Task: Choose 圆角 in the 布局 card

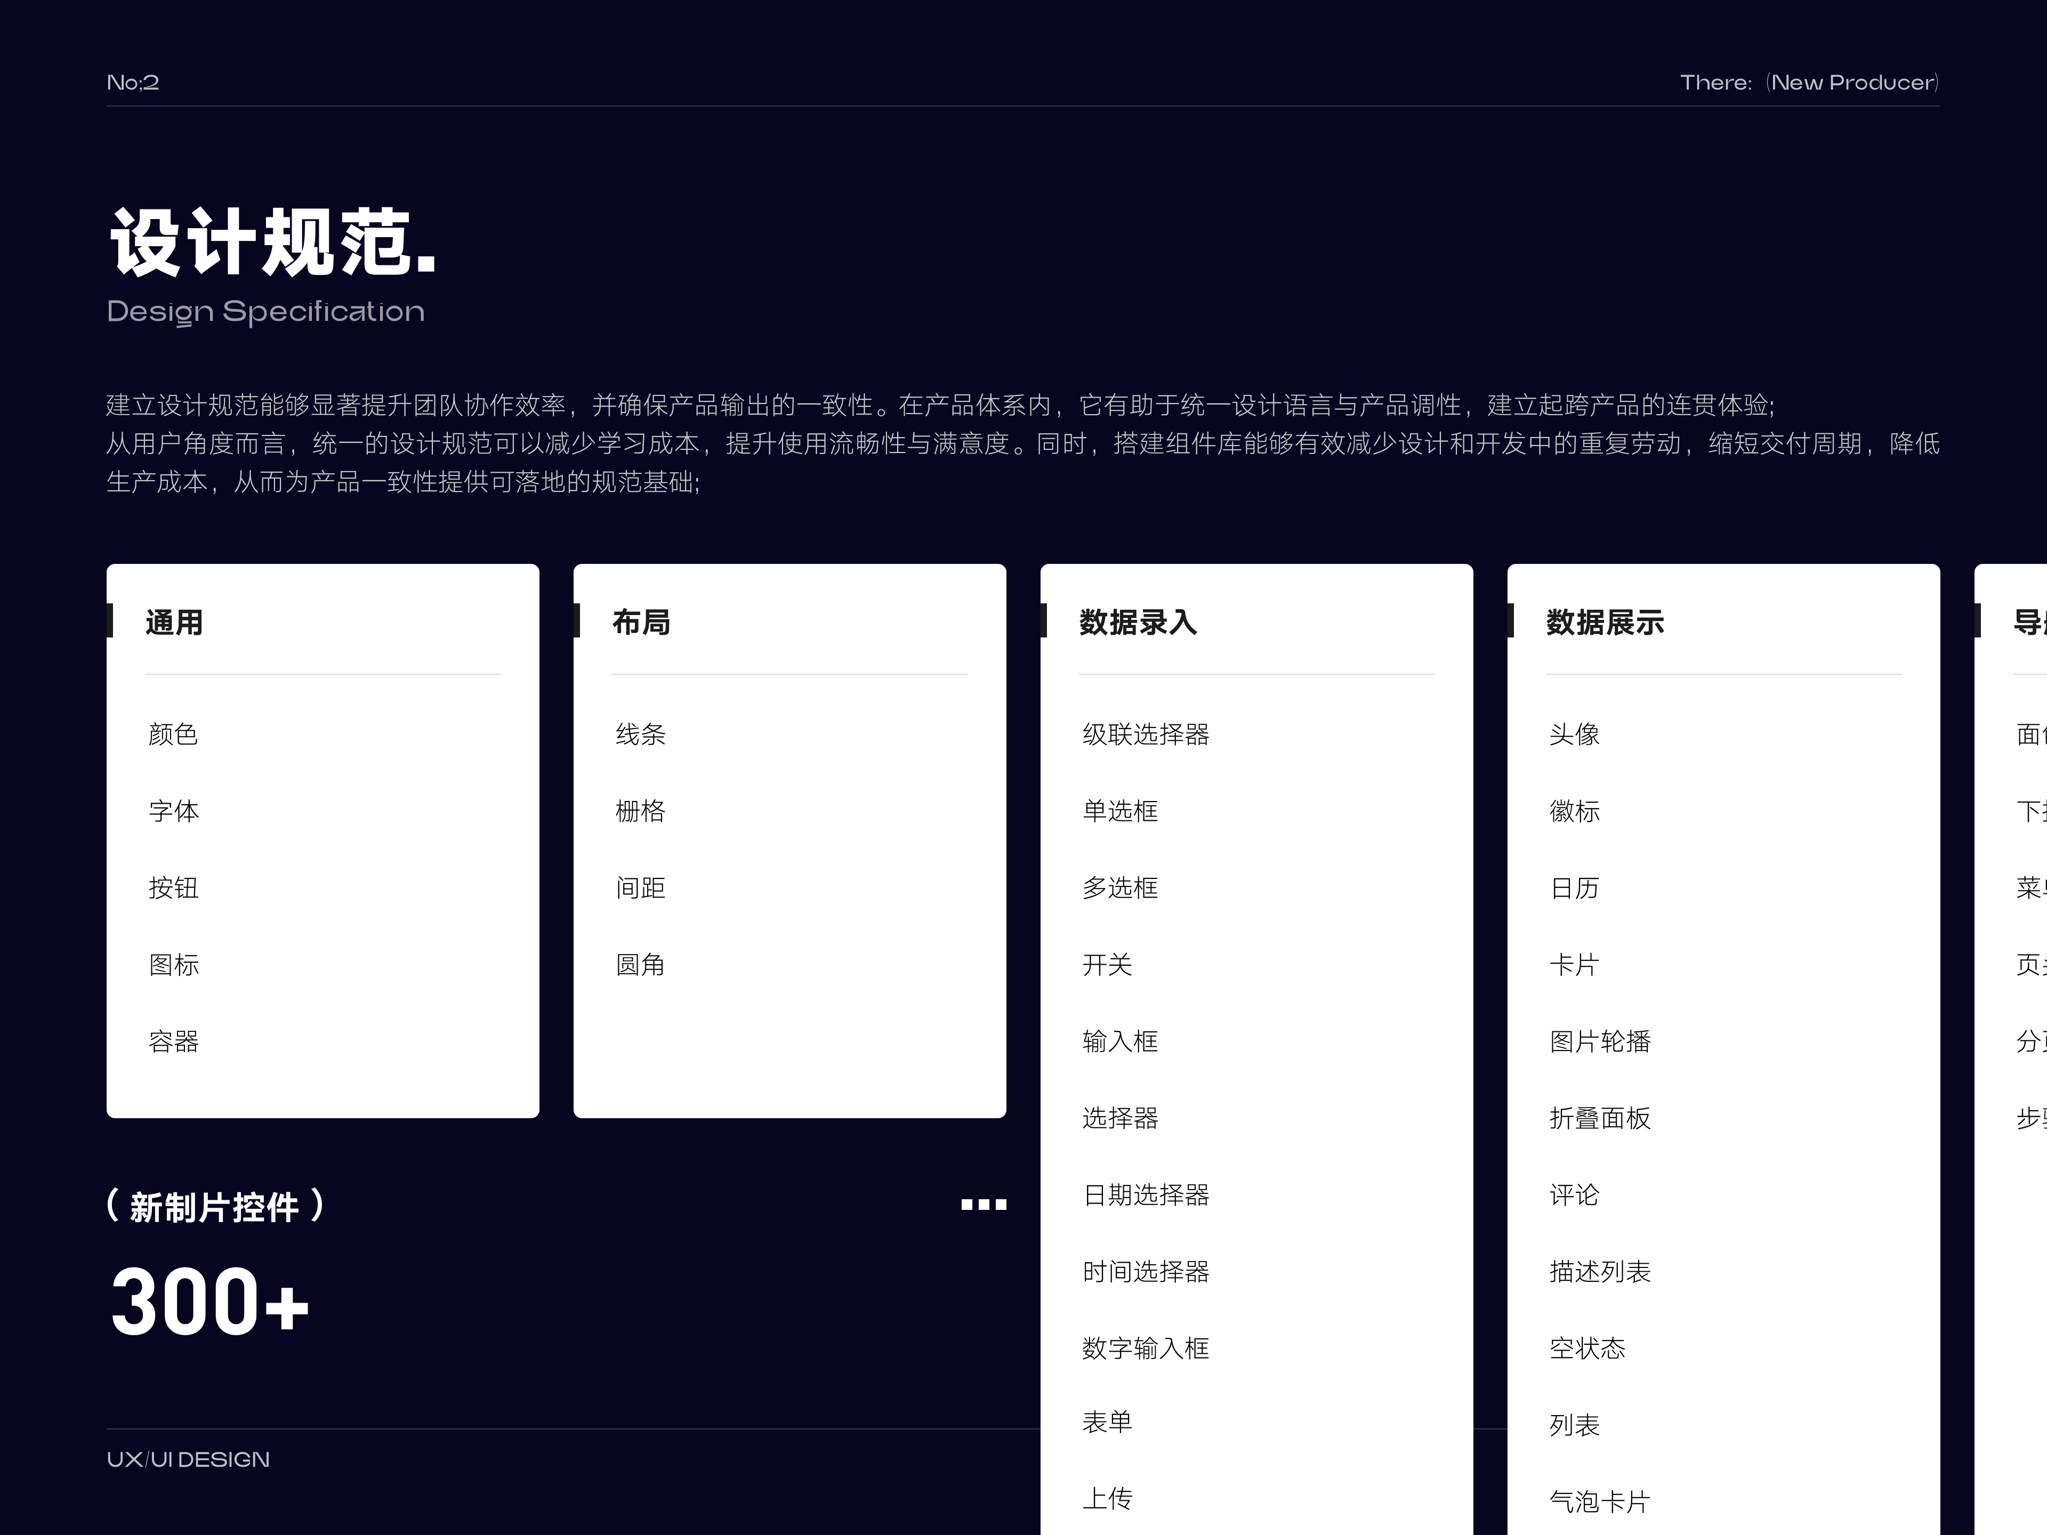Action: pyautogui.click(x=640, y=964)
